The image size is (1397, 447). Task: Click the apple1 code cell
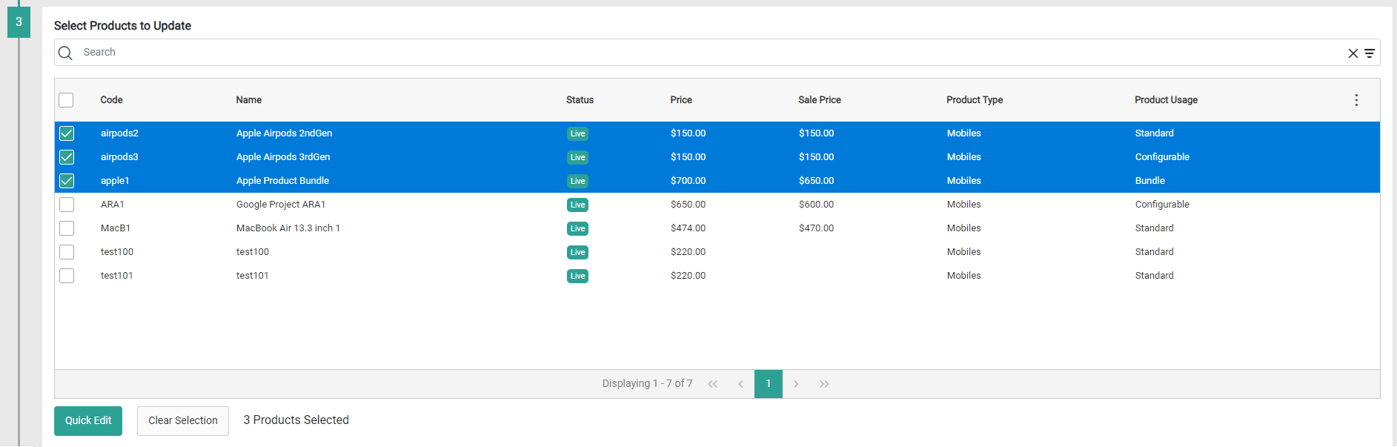(x=115, y=181)
